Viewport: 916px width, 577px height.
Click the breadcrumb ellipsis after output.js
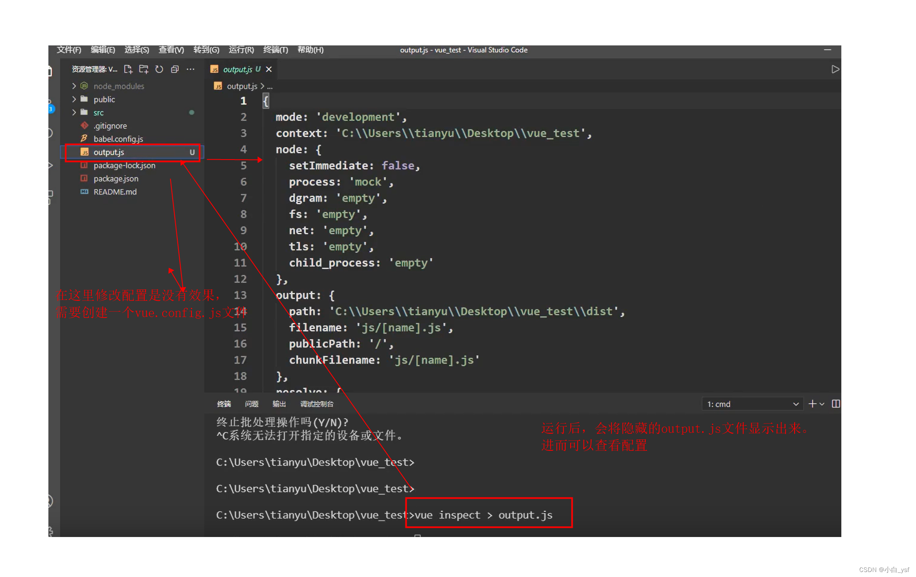[270, 87]
